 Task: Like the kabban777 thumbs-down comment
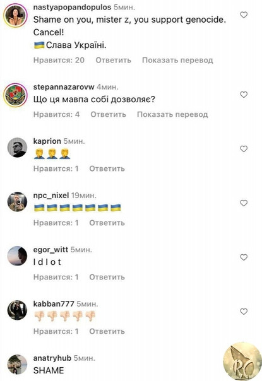[x=244, y=311]
